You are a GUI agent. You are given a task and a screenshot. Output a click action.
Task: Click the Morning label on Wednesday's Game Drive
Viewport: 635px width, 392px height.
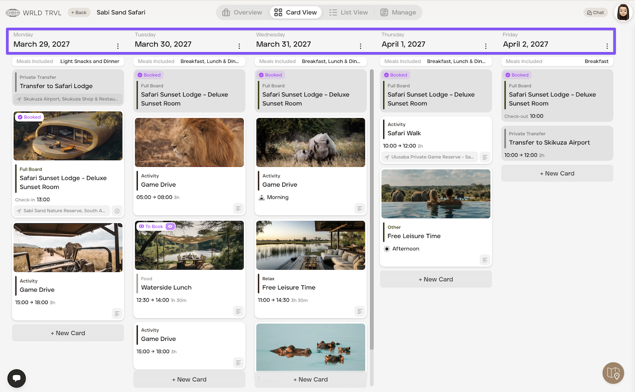click(274, 197)
